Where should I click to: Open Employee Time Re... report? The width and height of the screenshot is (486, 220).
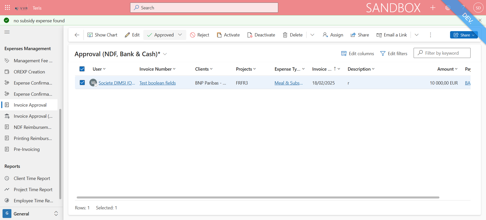pyautogui.click(x=29, y=201)
